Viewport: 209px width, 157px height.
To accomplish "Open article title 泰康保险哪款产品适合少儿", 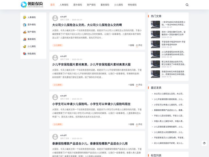I will pyautogui.click(x=90, y=144).
